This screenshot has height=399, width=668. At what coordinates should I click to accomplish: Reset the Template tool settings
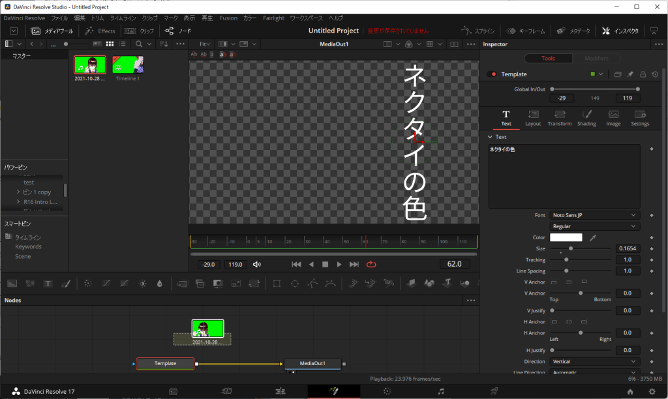(655, 74)
